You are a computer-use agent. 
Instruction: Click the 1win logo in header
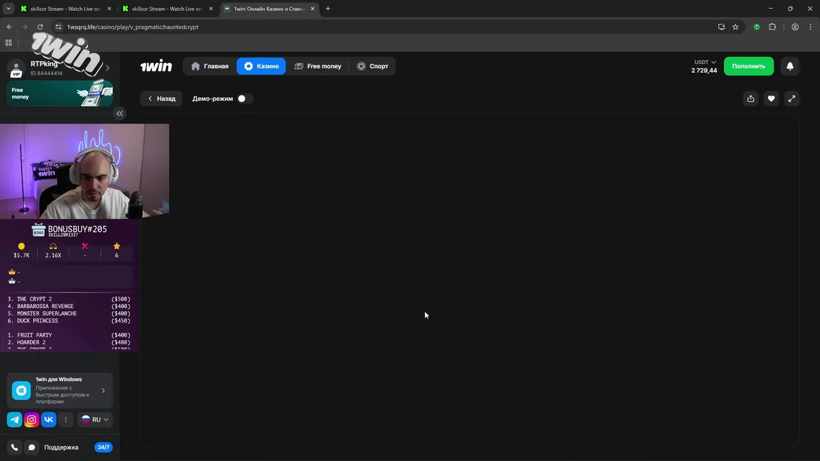tap(156, 66)
